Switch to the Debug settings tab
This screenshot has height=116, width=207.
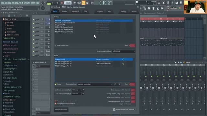click(124, 12)
